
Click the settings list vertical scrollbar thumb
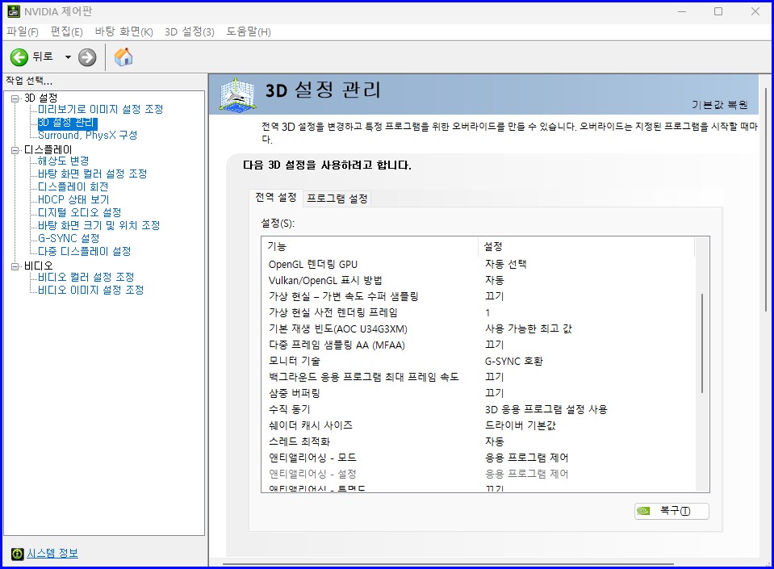[702, 344]
